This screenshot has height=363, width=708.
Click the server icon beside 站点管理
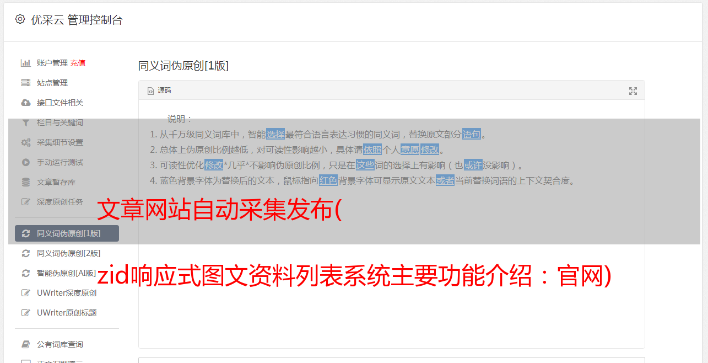point(25,83)
